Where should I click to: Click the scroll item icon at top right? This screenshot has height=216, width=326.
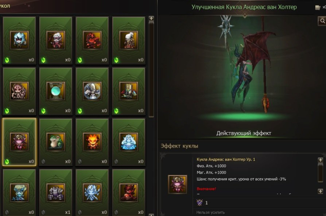point(317,8)
